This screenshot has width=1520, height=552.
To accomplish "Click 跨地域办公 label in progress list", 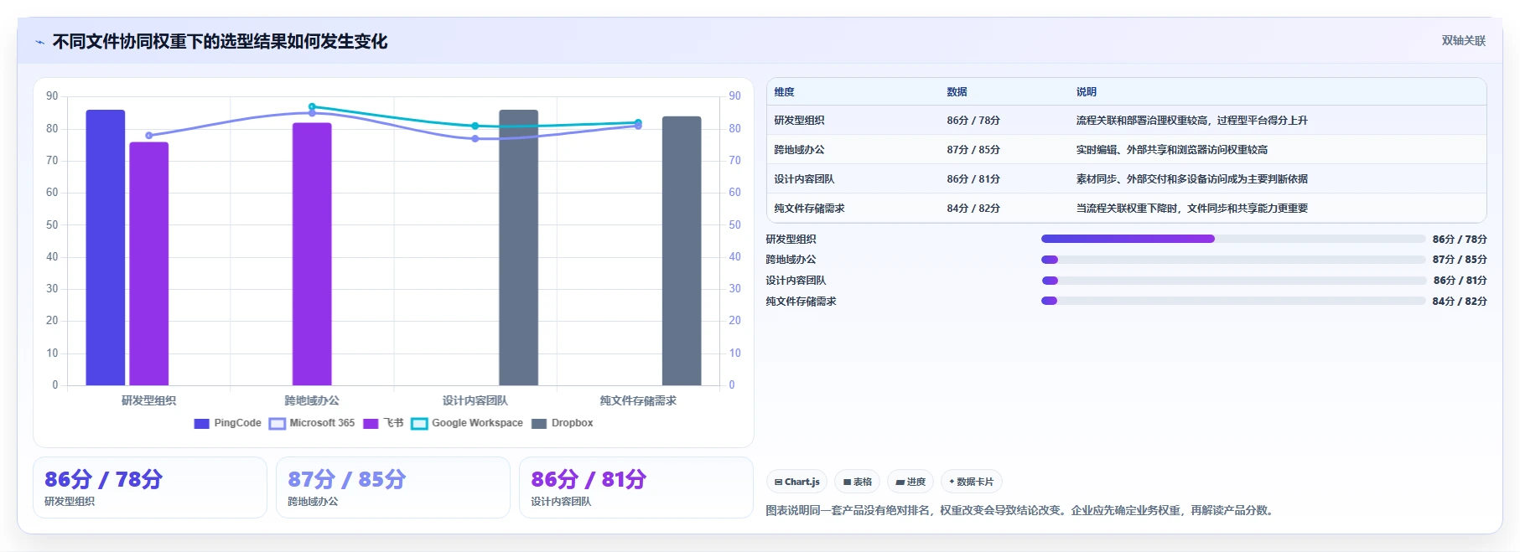I will 791,260.
